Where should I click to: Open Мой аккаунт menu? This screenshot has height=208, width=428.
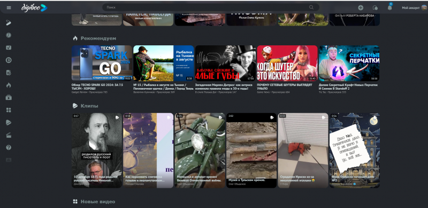click(x=410, y=8)
